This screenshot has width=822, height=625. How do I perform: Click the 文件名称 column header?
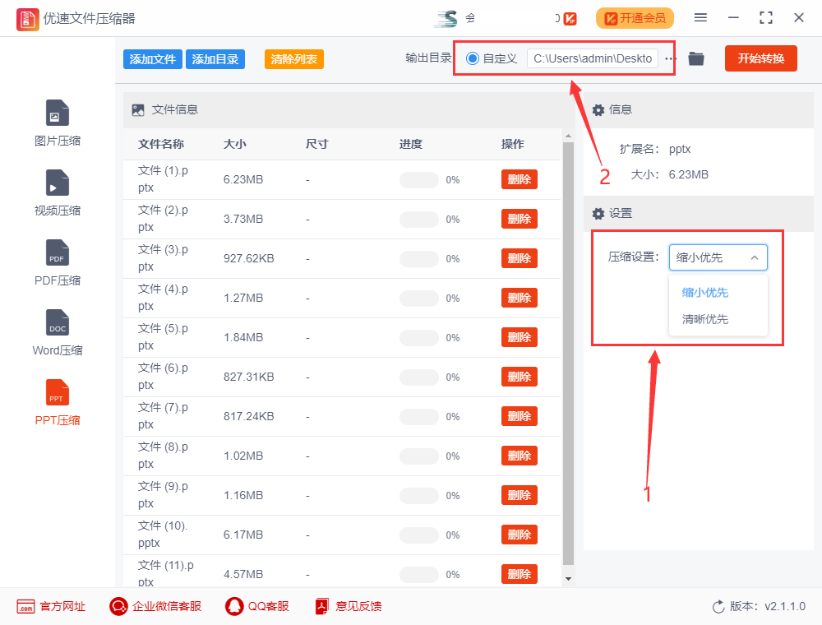pos(161,144)
